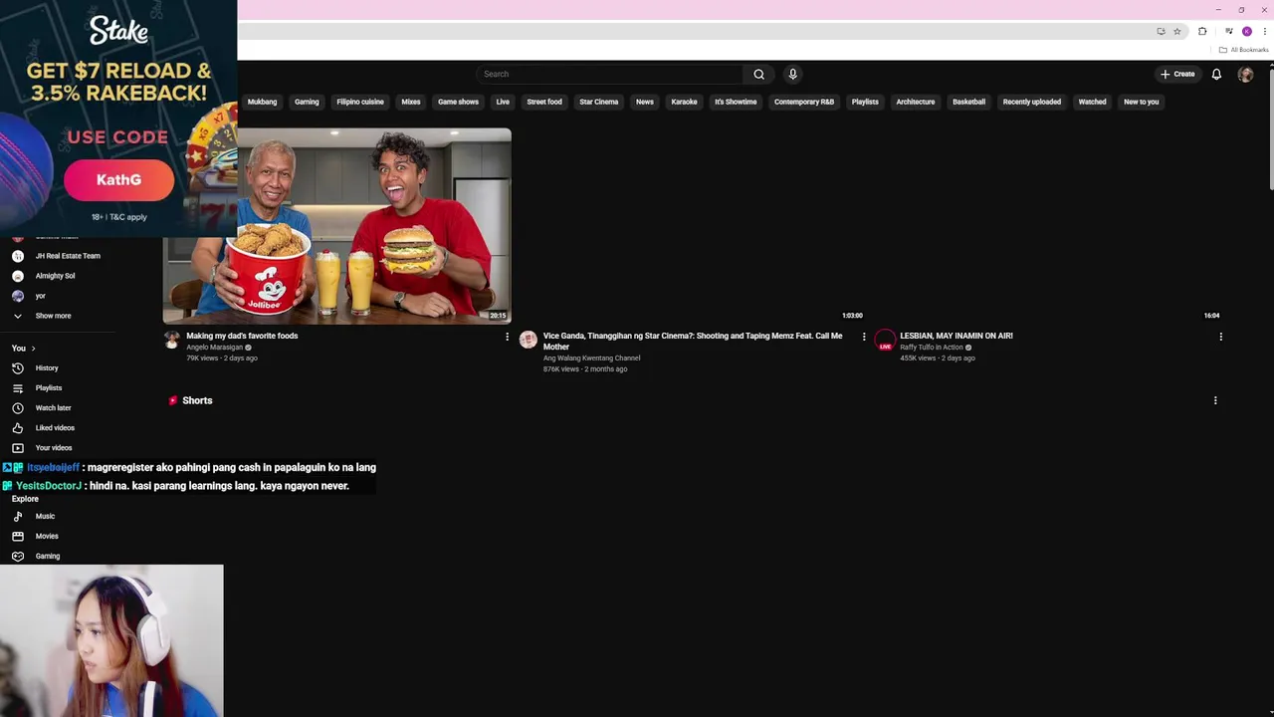
Task: Open the Create button menu
Action: click(x=1176, y=74)
